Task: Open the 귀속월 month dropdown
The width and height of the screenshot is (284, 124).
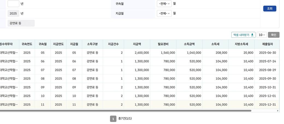Action: click(x=164, y=4)
